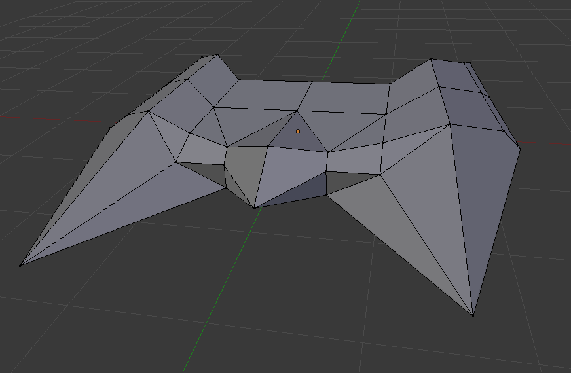Select the bottom-right spike tip vertex

(473, 315)
